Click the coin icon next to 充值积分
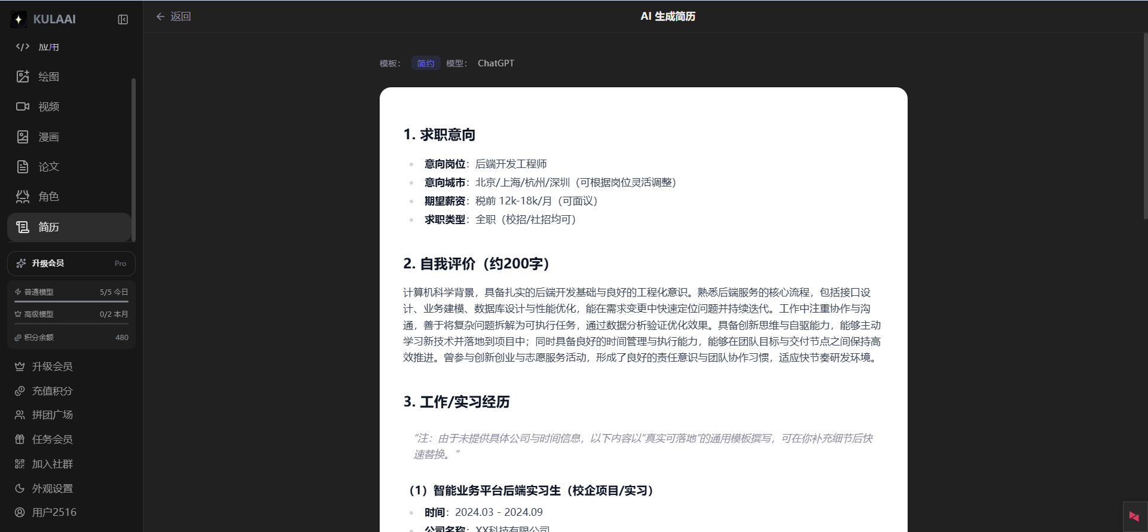Image resolution: width=1148 pixels, height=532 pixels. tap(20, 391)
